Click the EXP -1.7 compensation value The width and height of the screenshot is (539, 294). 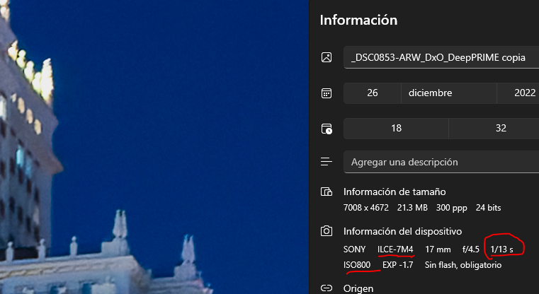point(398,265)
